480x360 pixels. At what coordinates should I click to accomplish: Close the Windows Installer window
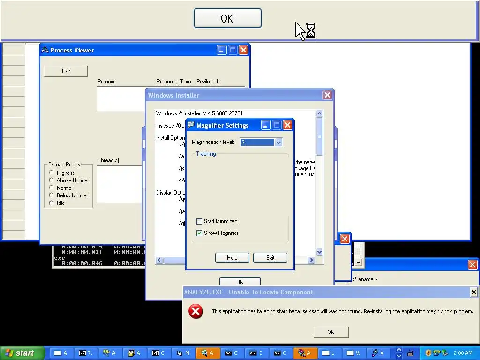(x=327, y=95)
